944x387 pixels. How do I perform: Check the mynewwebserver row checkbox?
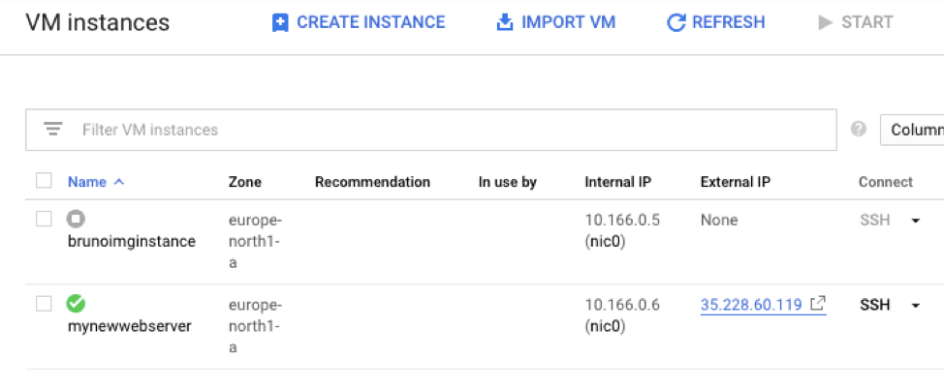coord(44,304)
